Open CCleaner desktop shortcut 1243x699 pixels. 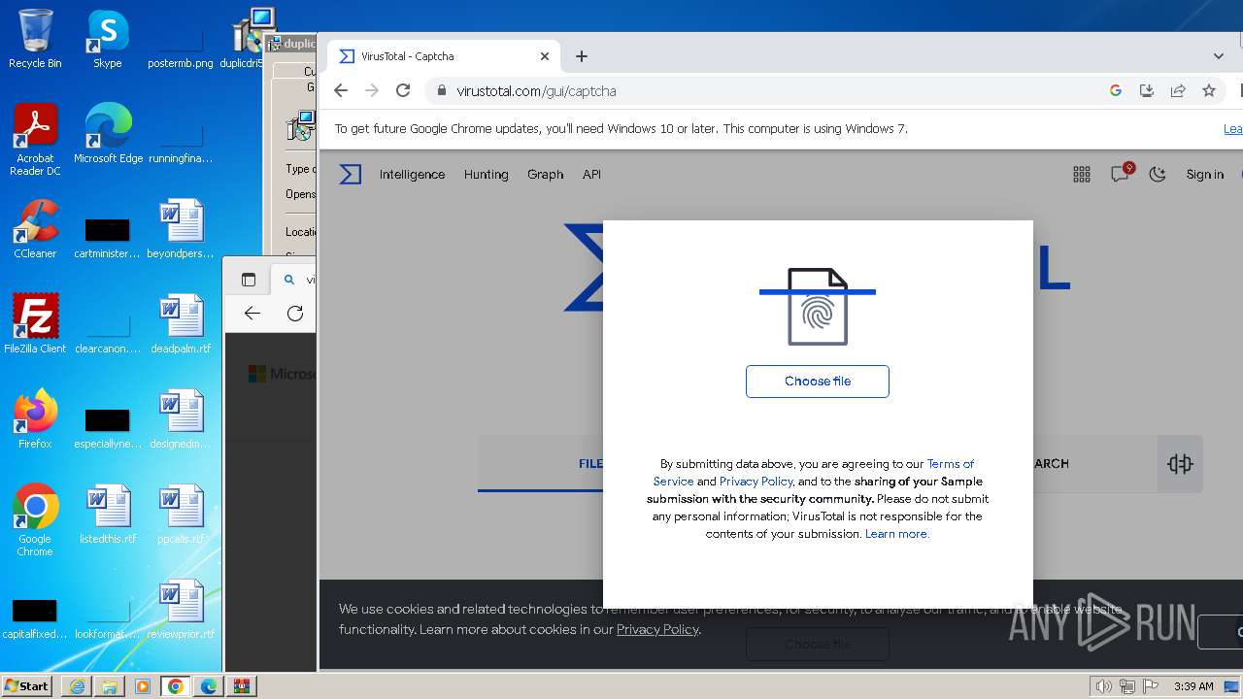pyautogui.click(x=35, y=229)
